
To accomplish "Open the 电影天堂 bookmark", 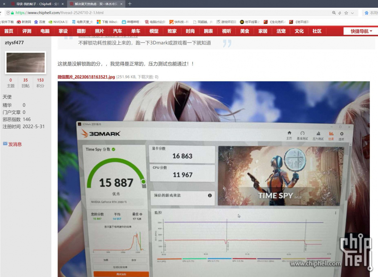I will coord(83,22).
